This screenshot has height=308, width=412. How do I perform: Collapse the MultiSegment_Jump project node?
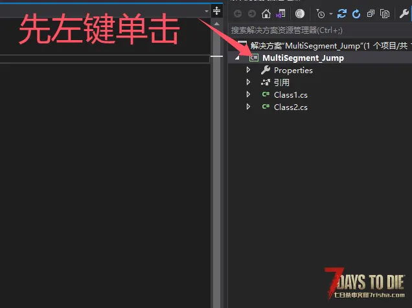point(237,58)
